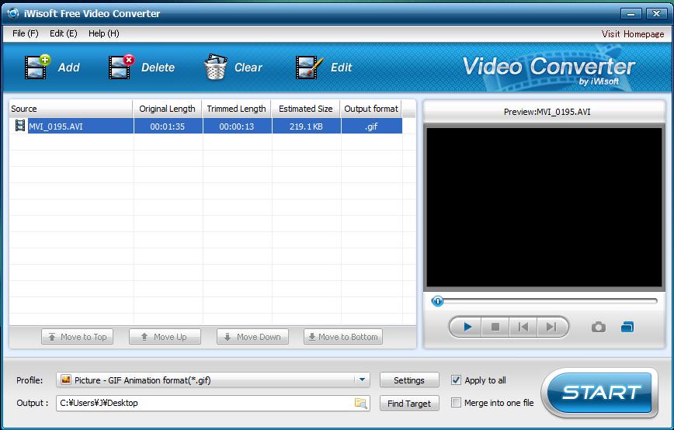Screen dimensions: 674x430
Task: Click the Clear list trash icon
Action: point(216,67)
